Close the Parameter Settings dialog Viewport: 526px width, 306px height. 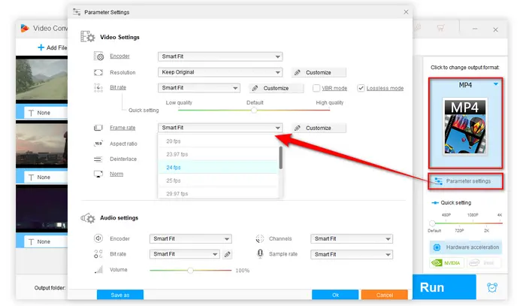pyautogui.click(x=406, y=12)
